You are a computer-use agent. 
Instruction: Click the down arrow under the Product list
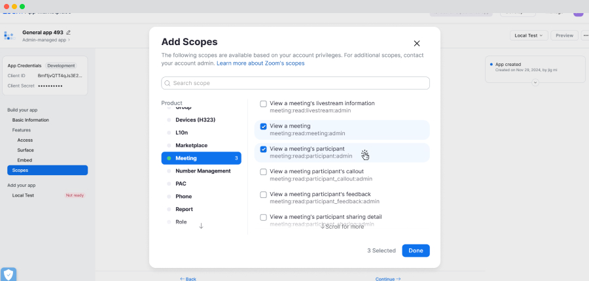tap(201, 226)
